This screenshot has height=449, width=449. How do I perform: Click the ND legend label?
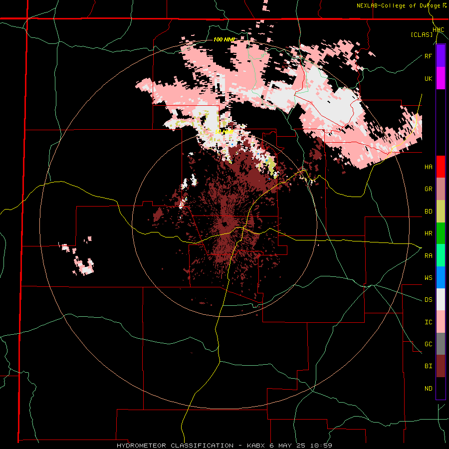(x=428, y=389)
